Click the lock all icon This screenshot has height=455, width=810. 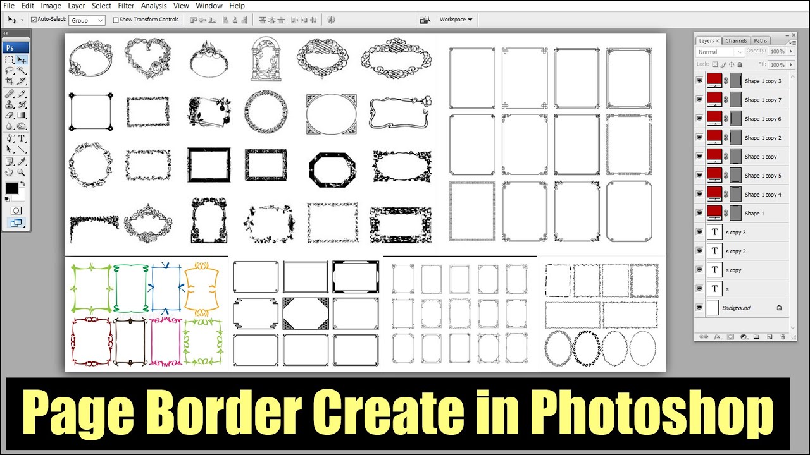point(740,64)
